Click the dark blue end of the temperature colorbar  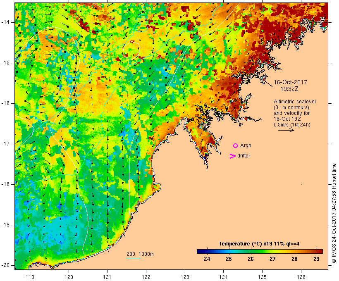coord(200,251)
